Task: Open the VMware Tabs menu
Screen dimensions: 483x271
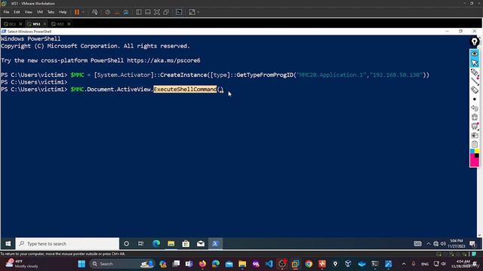Action: tap(51, 12)
